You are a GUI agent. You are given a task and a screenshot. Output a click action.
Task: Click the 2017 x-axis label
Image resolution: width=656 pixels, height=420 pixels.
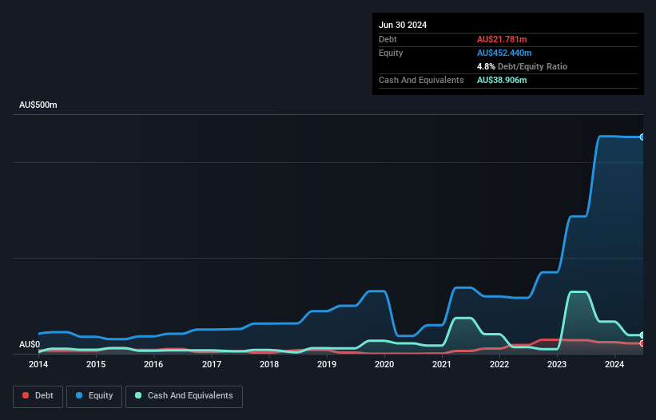(x=212, y=364)
